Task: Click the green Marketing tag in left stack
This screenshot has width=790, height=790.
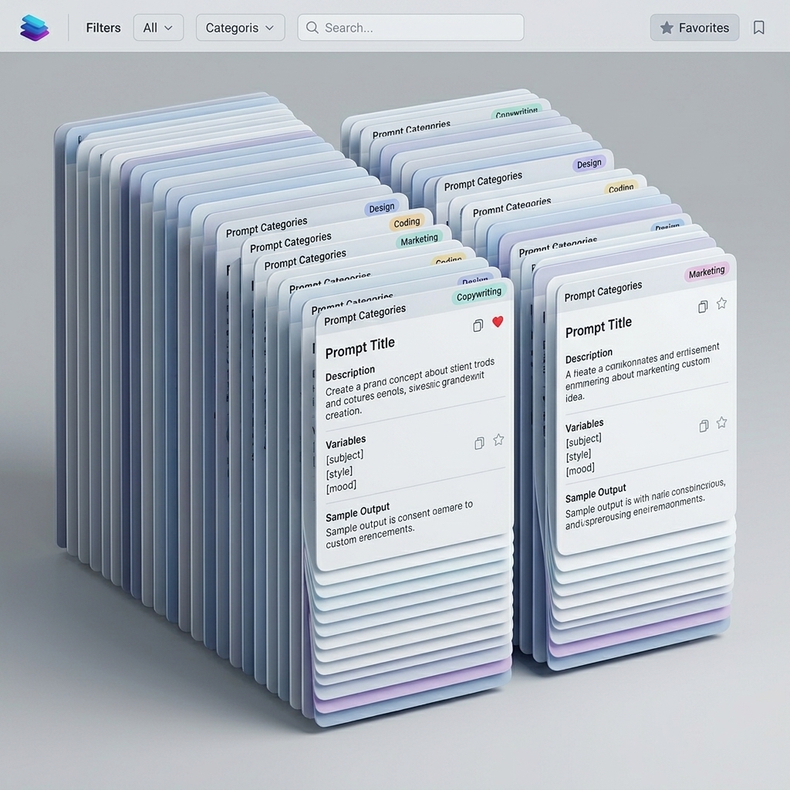Action: click(419, 240)
